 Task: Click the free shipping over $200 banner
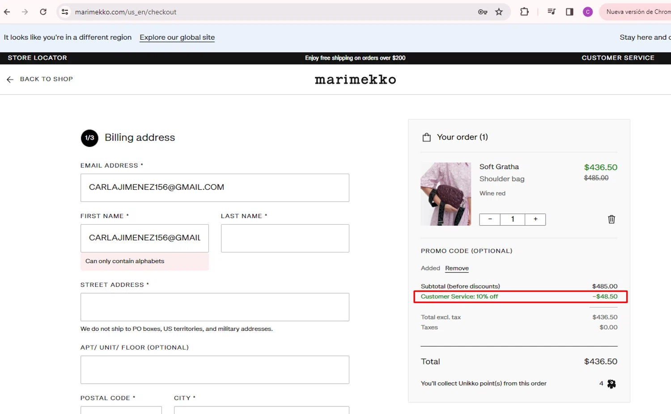click(355, 58)
